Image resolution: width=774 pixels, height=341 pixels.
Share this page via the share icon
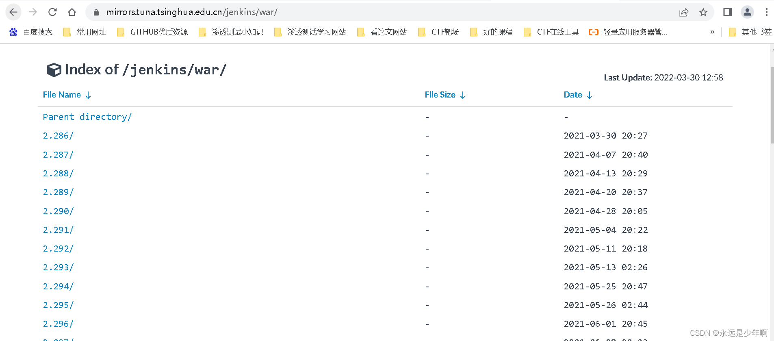[684, 13]
